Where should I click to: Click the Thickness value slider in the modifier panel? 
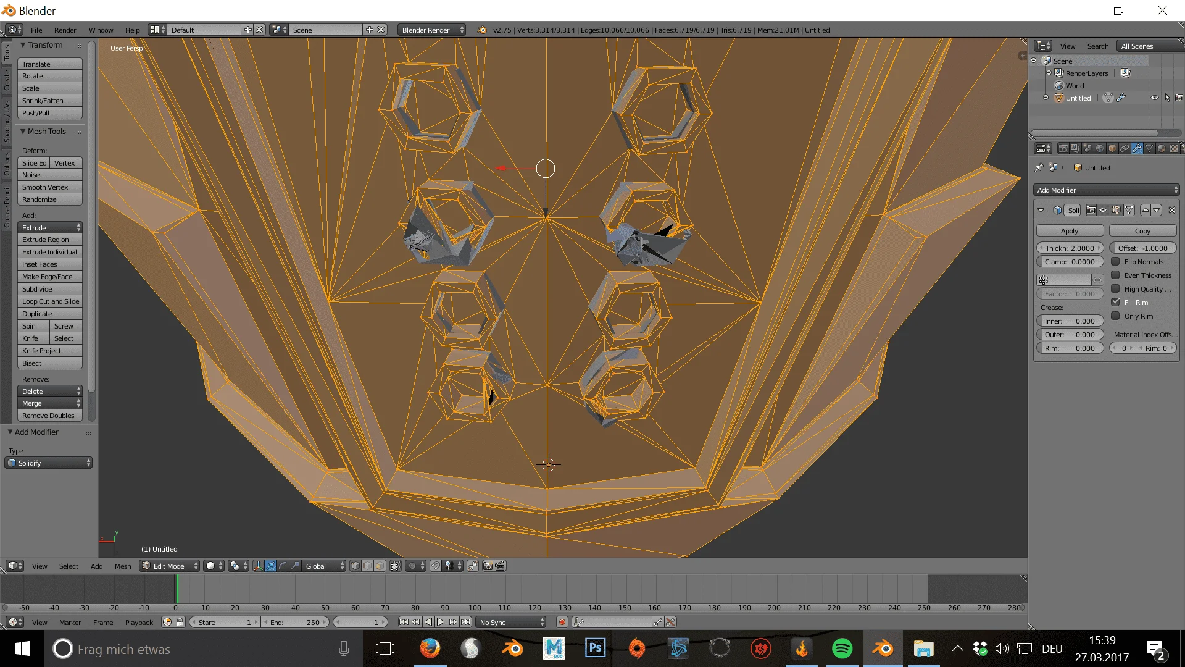1070,248
